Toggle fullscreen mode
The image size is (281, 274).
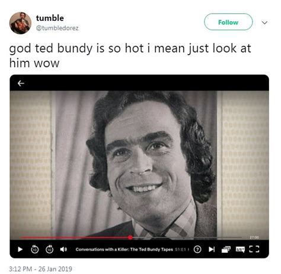click(x=254, y=249)
